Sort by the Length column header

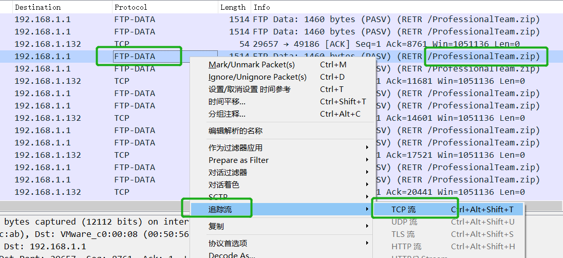tap(234, 7)
